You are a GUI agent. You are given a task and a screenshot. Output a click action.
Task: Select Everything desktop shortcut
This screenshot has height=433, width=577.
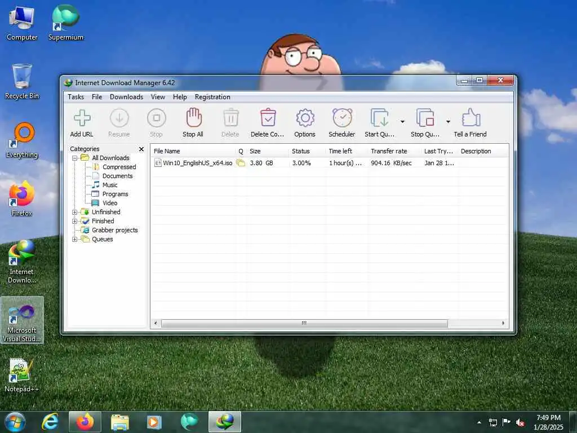[22, 140]
